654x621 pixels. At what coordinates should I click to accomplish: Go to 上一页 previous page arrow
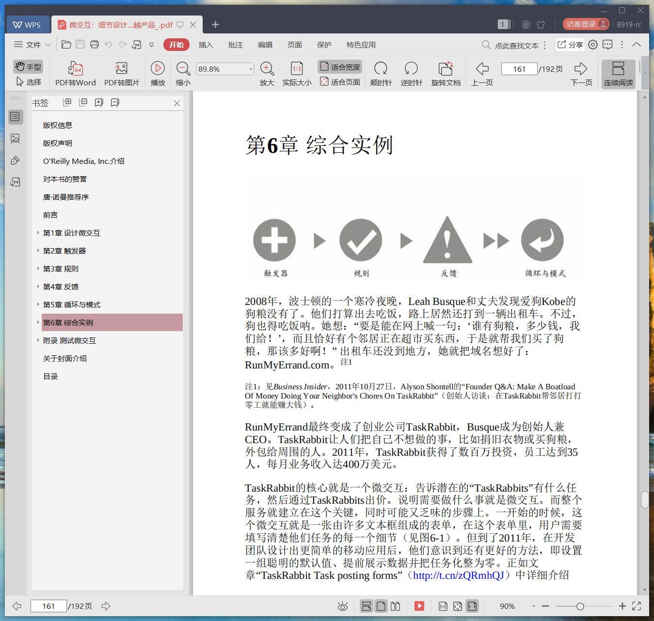(482, 68)
